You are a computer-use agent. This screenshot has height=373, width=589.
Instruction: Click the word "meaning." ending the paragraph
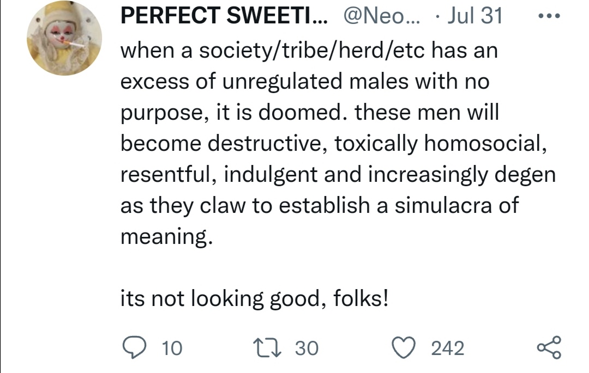(x=166, y=237)
